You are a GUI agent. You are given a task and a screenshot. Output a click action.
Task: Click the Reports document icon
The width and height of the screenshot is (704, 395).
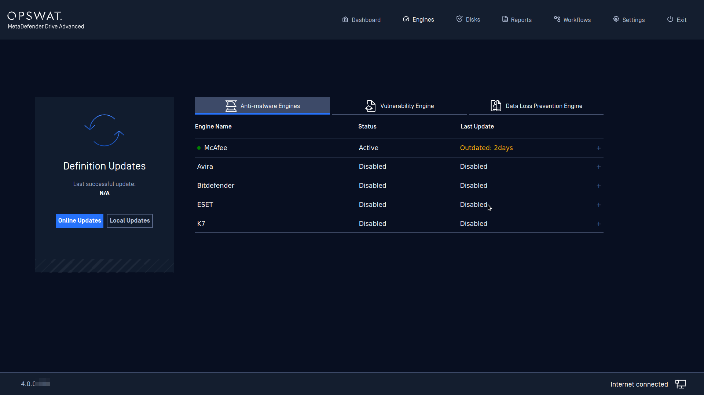coord(505,19)
